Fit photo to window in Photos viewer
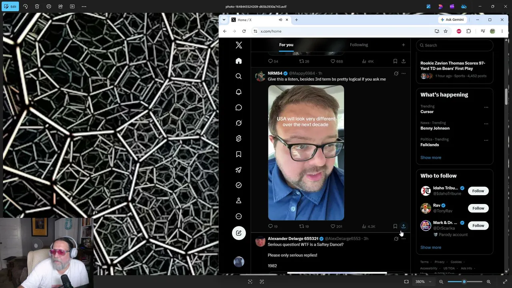512x288 pixels. 406,282
